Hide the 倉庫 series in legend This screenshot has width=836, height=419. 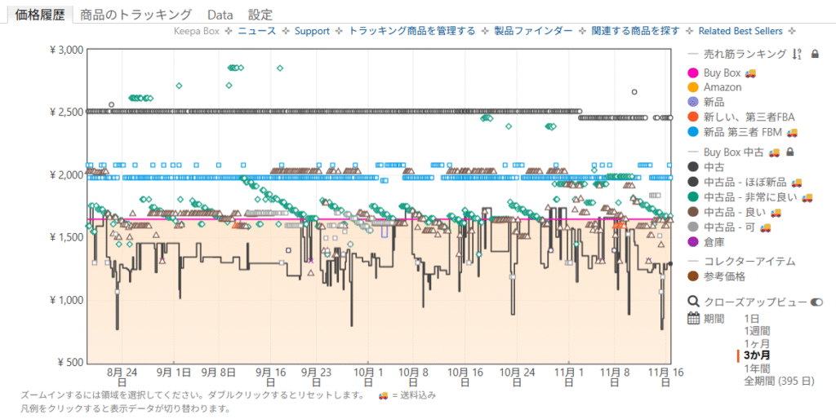click(x=713, y=242)
